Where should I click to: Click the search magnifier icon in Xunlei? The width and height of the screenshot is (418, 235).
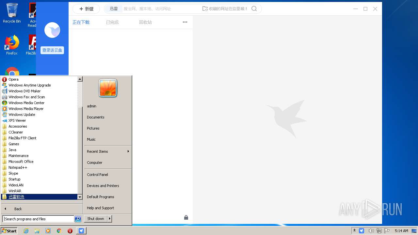pyautogui.click(x=254, y=9)
